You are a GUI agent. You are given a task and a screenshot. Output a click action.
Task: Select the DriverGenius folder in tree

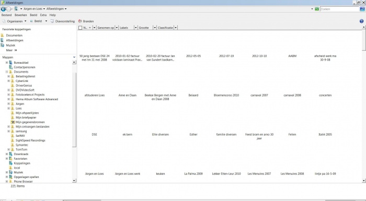(x=24, y=86)
